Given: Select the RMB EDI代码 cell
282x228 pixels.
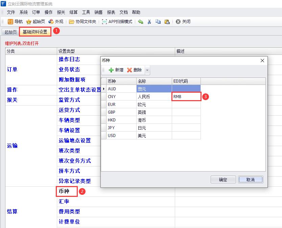Looking at the screenshot, I should pos(186,97).
